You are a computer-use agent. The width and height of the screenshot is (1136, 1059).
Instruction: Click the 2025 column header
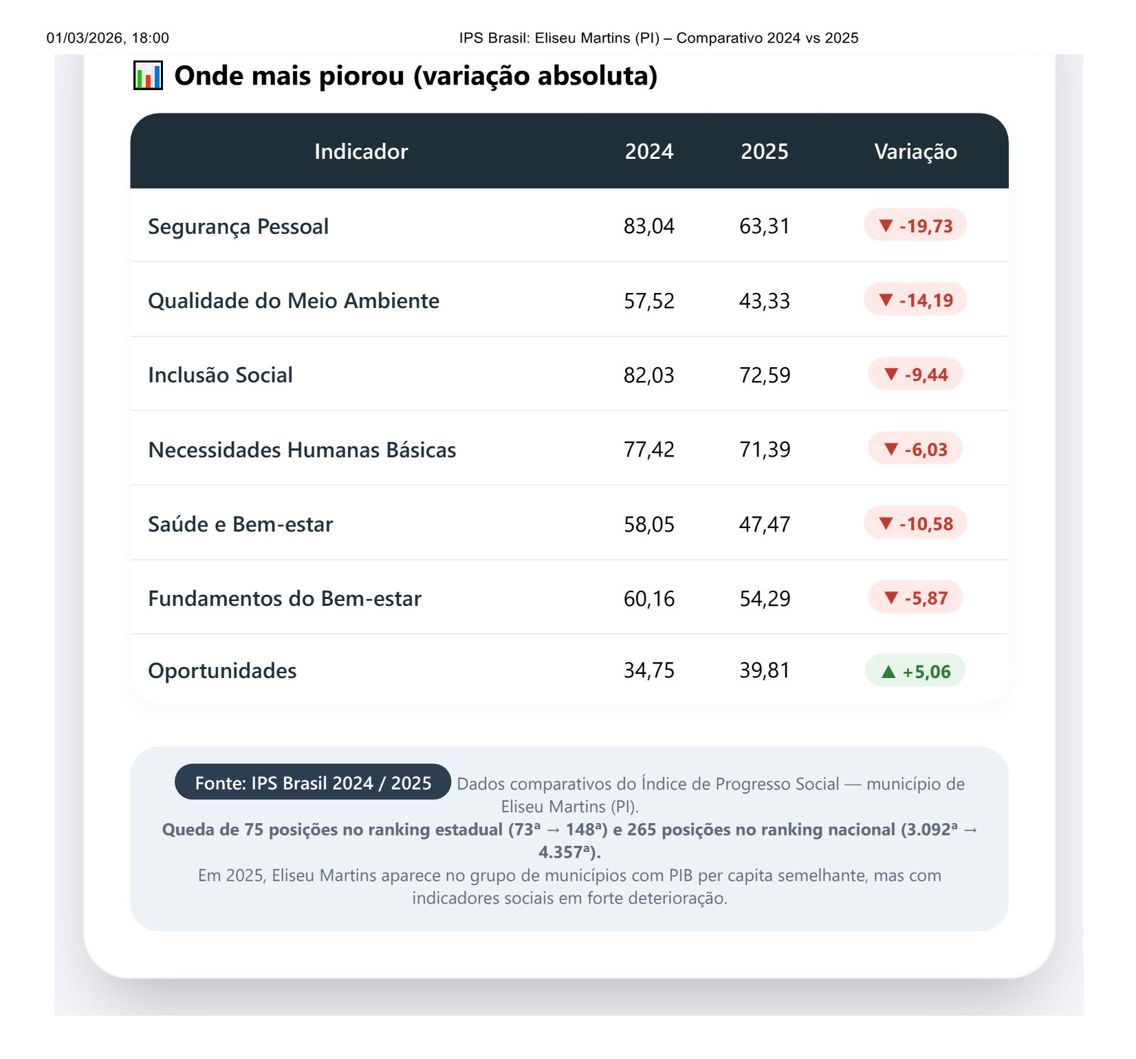click(x=764, y=151)
